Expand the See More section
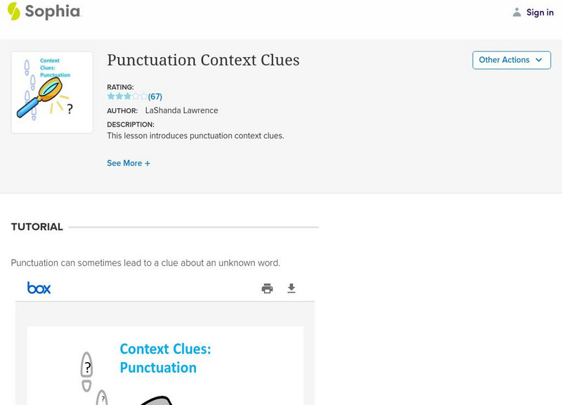Viewport: 562px width, 405px height. pyautogui.click(x=129, y=163)
